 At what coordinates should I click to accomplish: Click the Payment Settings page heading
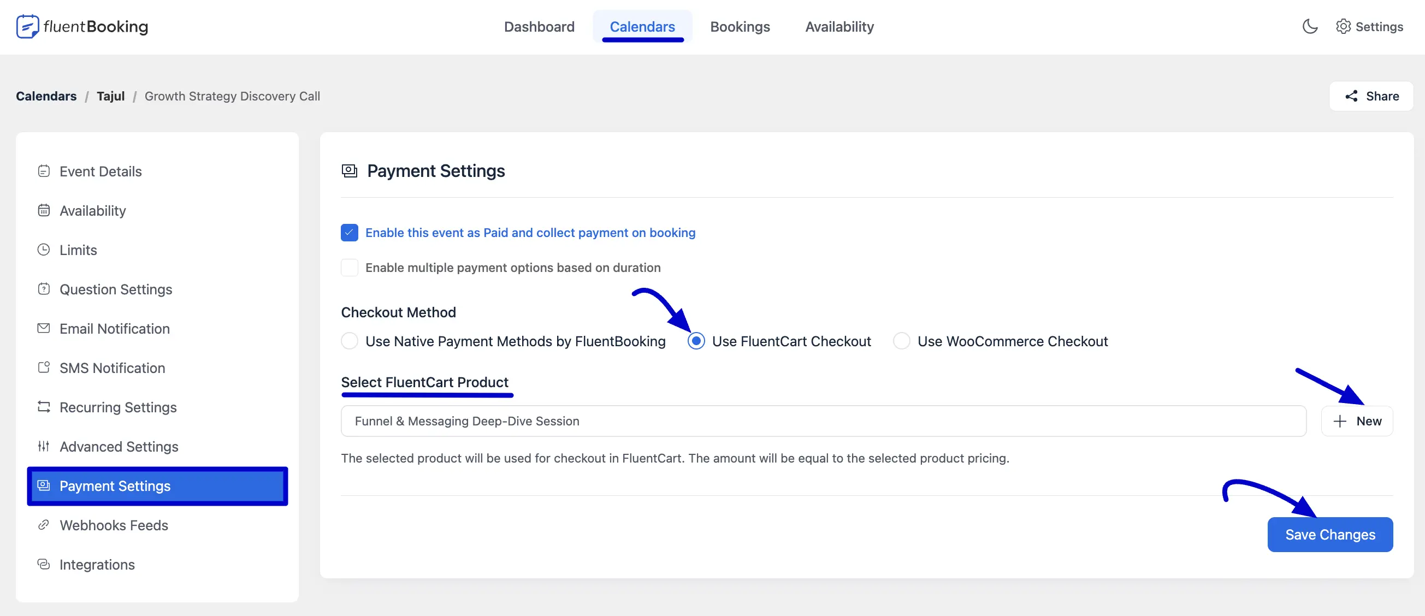(x=436, y=171)
